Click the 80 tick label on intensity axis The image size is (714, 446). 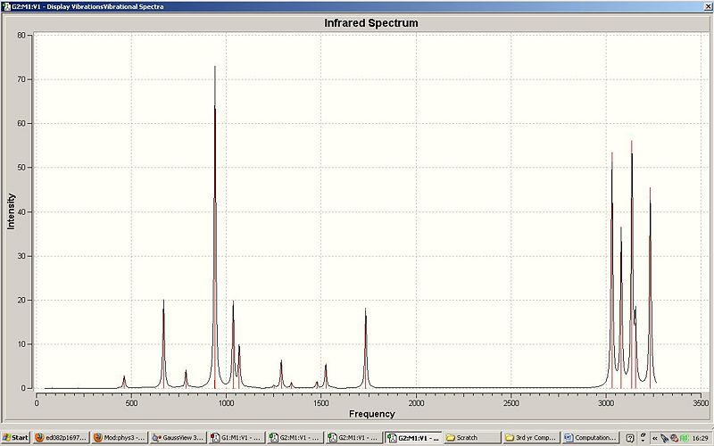21,35
